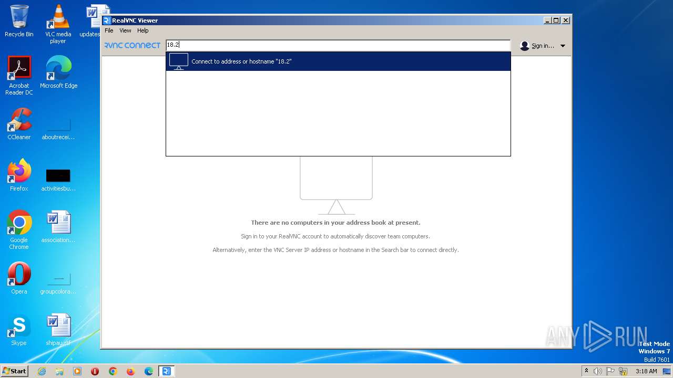
Task: Minimize the RealVNC Viewer window
Action: tap(547, 20)
